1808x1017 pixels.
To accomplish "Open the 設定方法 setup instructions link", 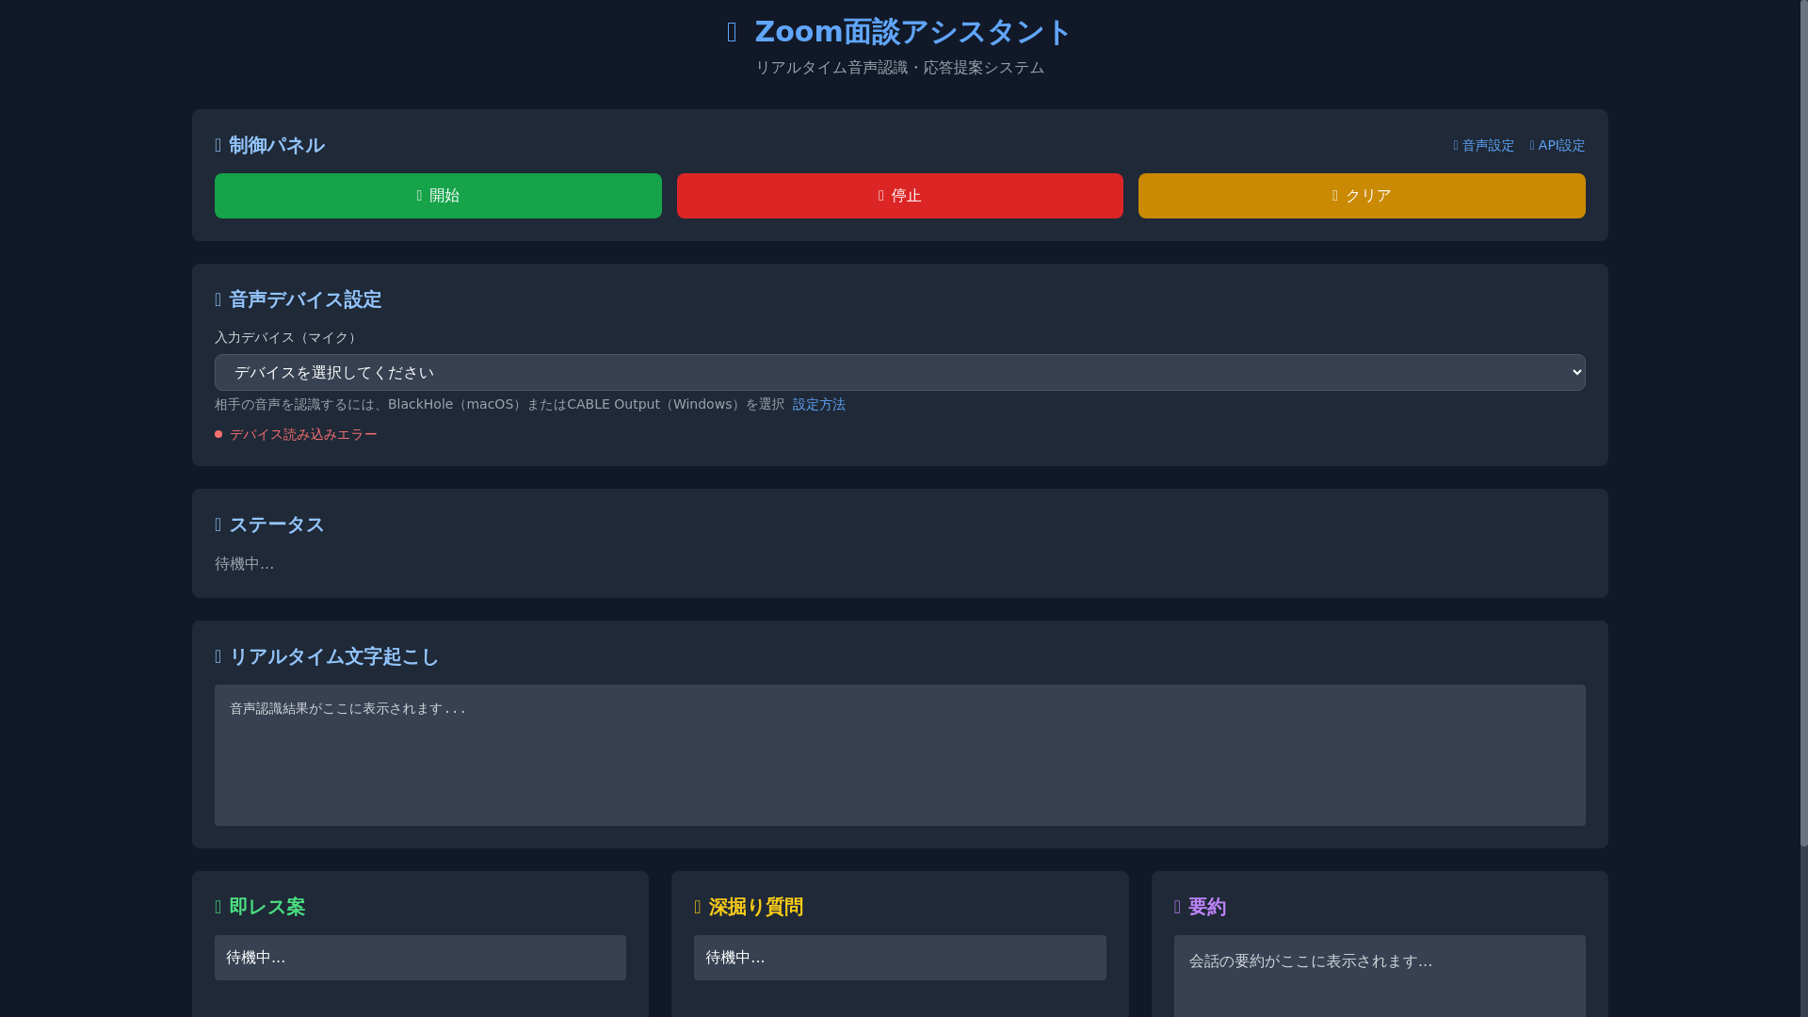I will [819, 405].
